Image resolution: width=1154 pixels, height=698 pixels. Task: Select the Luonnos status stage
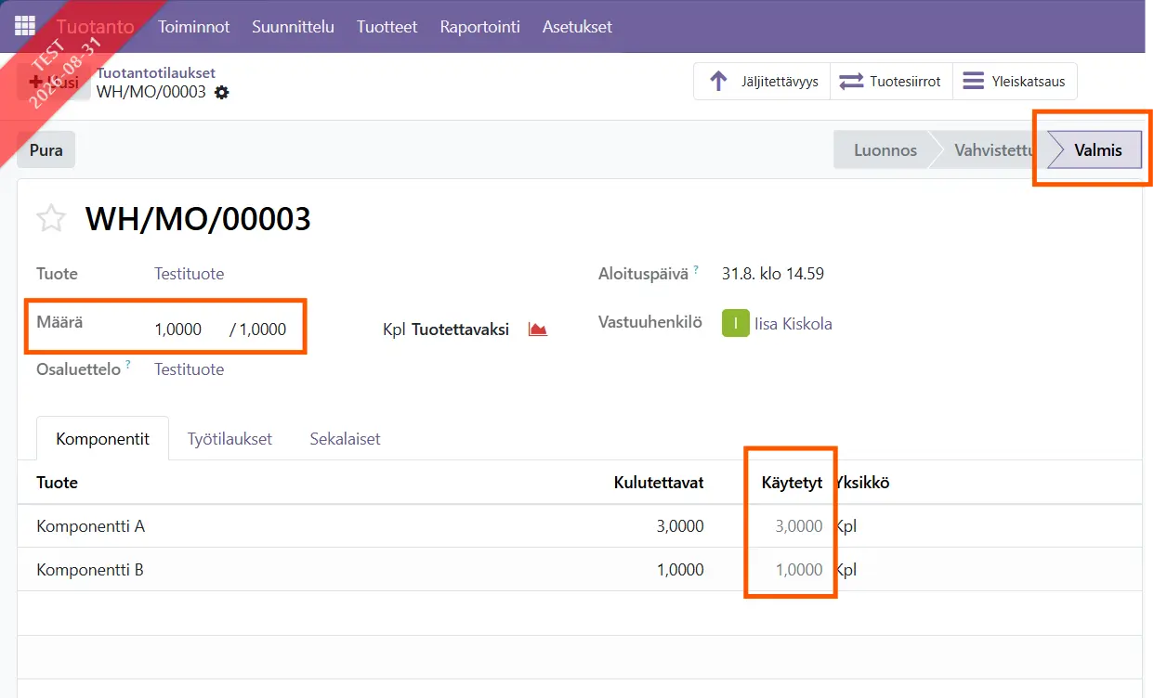tap(885, 150)
